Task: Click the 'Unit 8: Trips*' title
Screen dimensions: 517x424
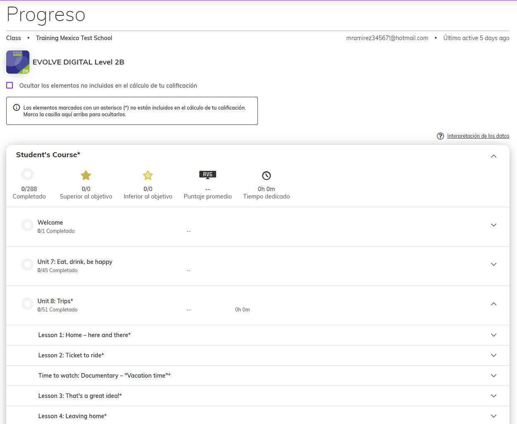Action: tap(55, 301)
